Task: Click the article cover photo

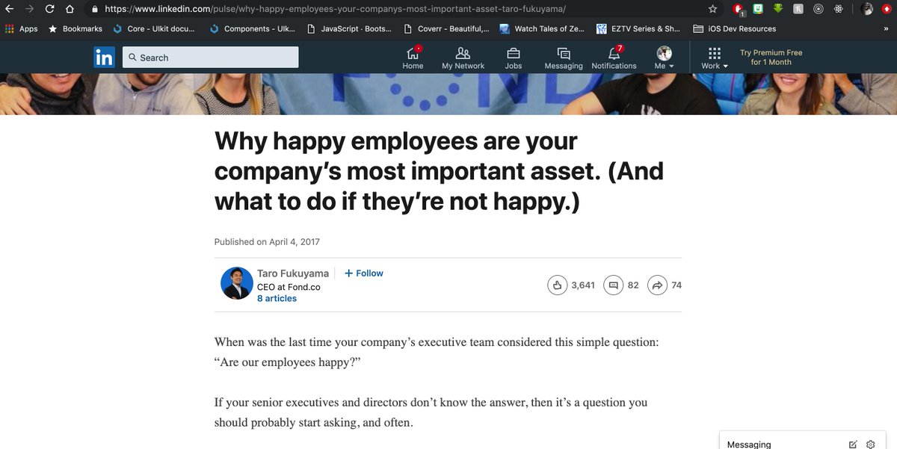Action: pyautogui.click(x=449, y=94)
